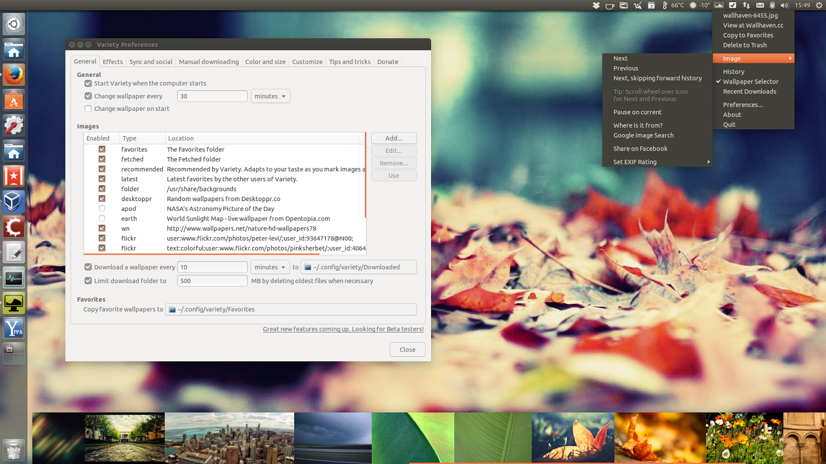Open the Dropbox icon in the system tray

(596, 5)
